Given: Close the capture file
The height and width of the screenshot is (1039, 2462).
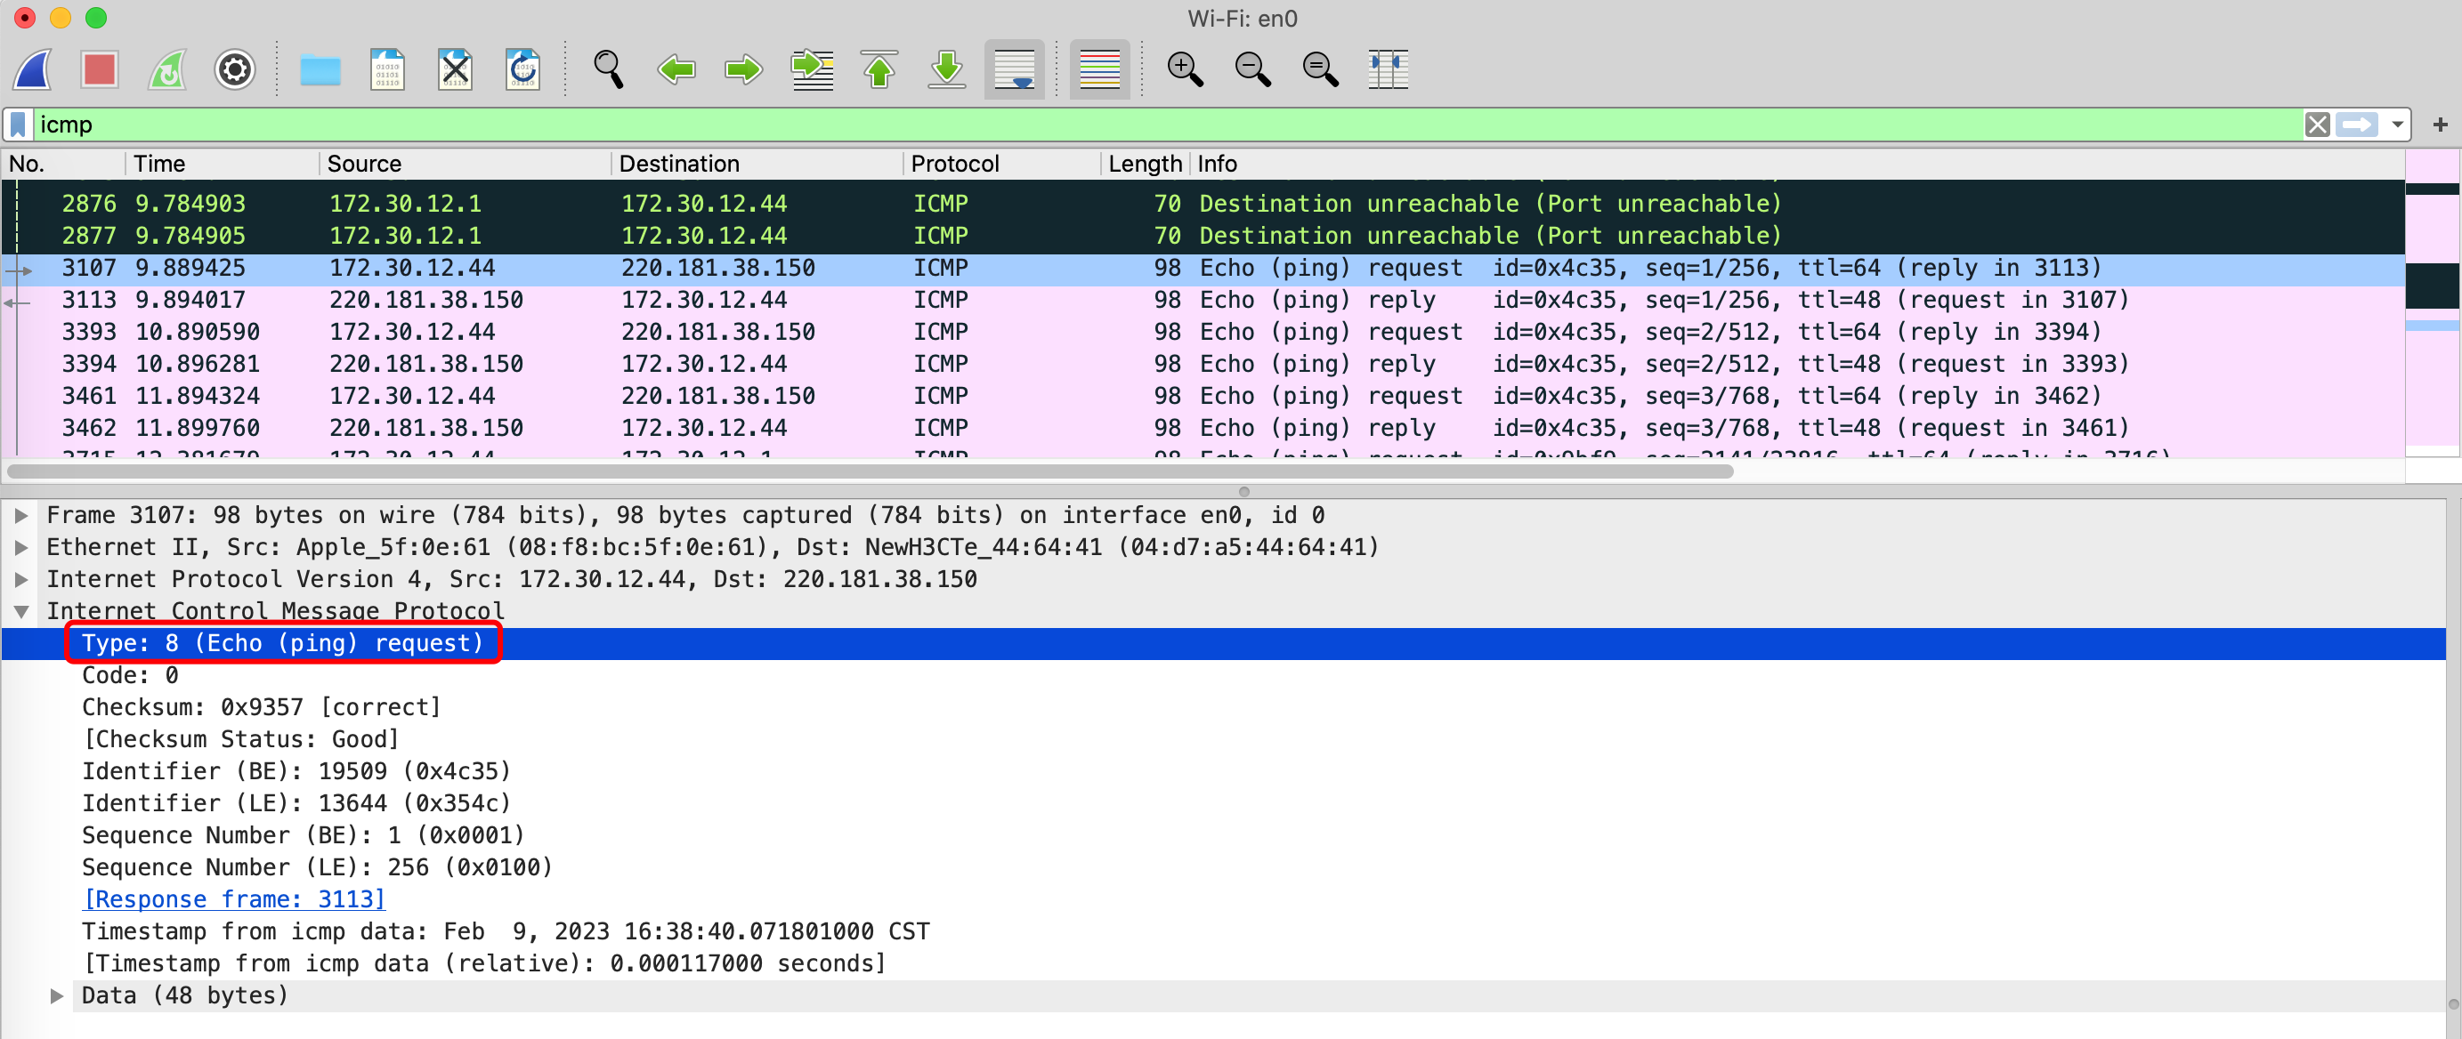Looking at the screenshot, I should 455,69.
